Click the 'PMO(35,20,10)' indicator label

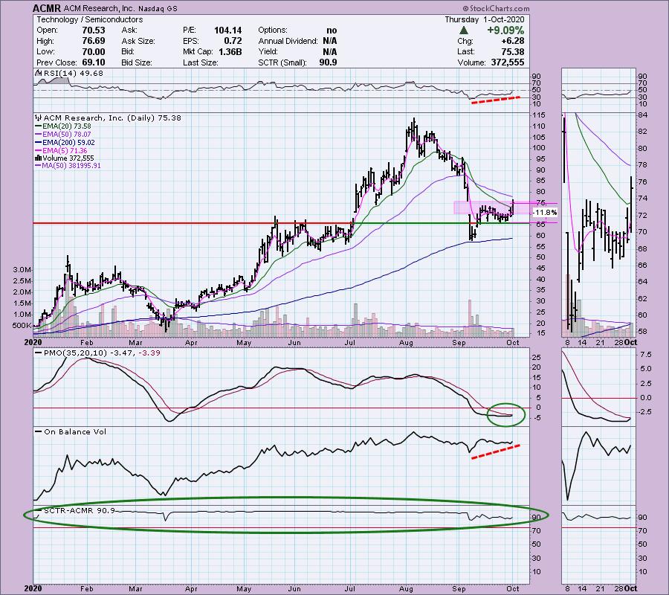(75, 353)
